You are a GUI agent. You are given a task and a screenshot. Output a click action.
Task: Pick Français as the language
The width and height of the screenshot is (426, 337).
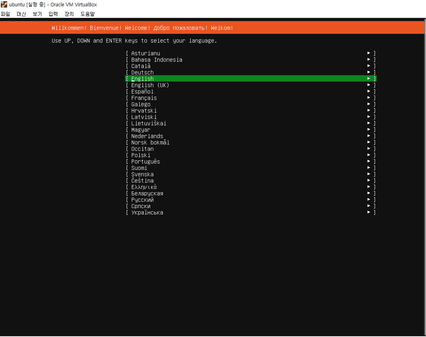coord(251,98)
